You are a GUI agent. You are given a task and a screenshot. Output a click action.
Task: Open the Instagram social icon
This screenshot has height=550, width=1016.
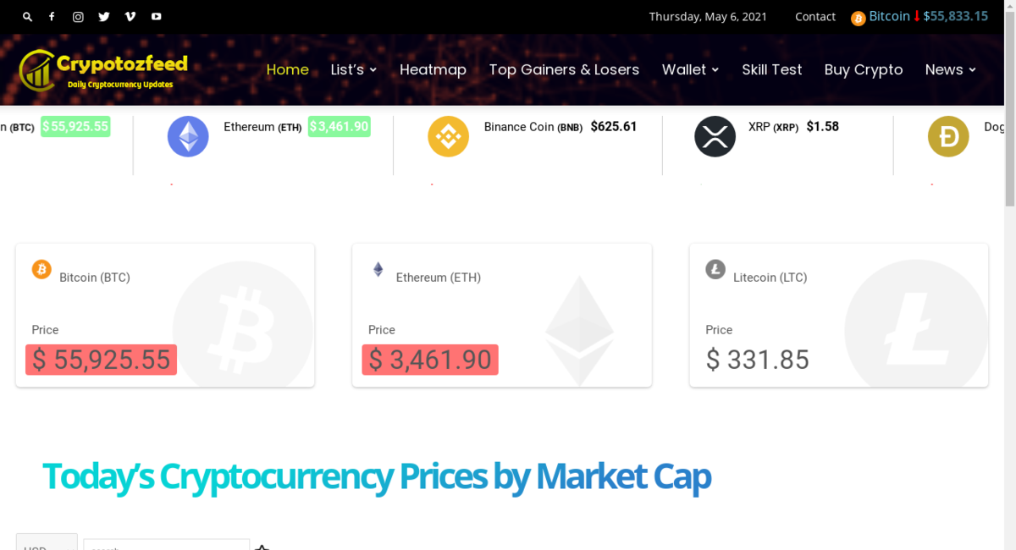[78, 16]
